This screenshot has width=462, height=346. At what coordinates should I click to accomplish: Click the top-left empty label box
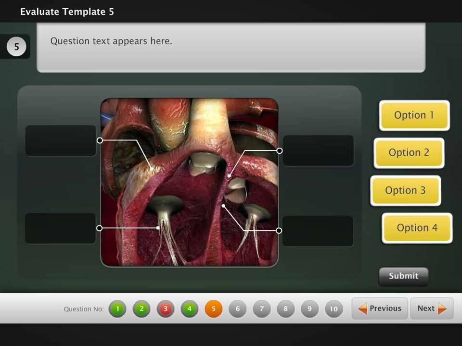coord(61,140)
